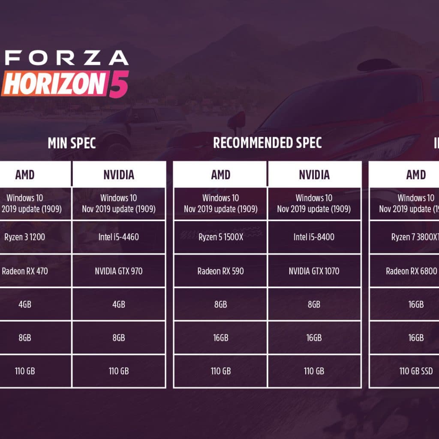Click the 4GB cell in MIN SPEC NVIDIA column
The height and width of the screenshot is (439, 439).
coord(119,304)
